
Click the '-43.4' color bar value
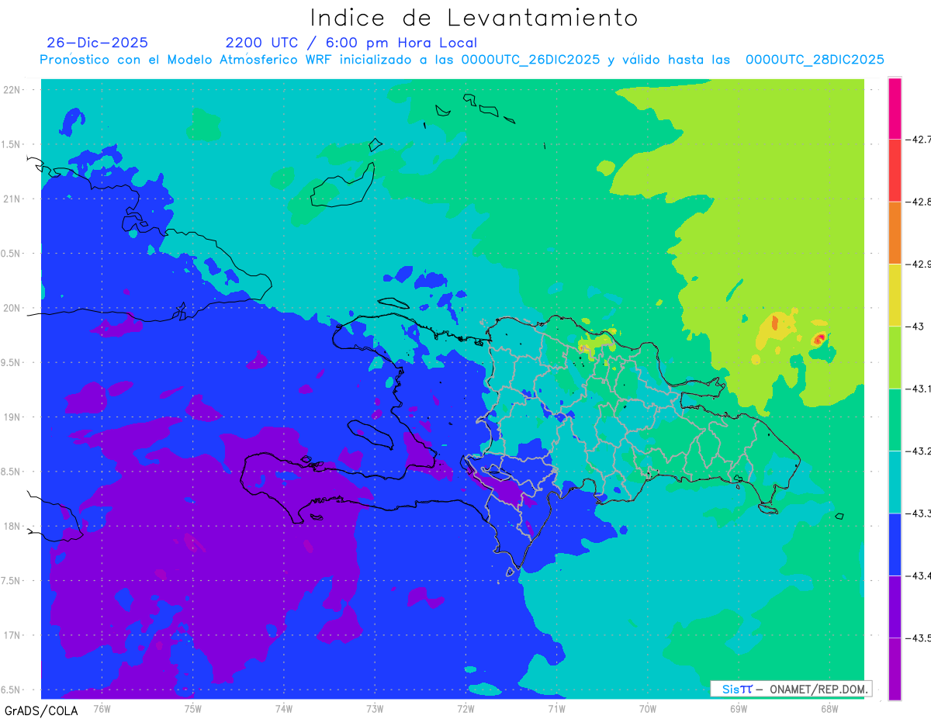(x=918, y=576)
